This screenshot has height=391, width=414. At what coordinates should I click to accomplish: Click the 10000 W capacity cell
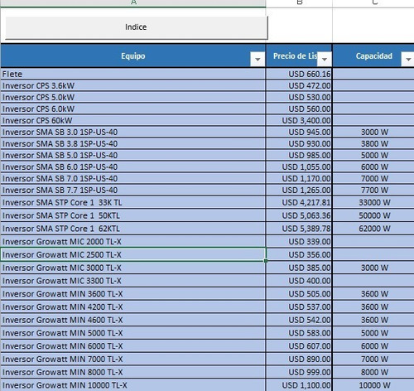374,385
